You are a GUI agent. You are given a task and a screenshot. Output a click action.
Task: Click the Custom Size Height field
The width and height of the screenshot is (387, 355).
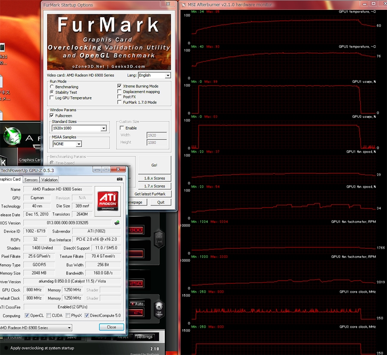pyautogui.click(x=157, y=142)
